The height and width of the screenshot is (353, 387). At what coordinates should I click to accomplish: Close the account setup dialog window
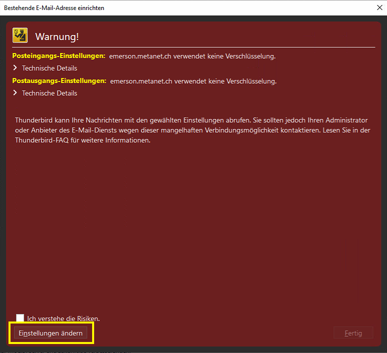pos(378,7)
